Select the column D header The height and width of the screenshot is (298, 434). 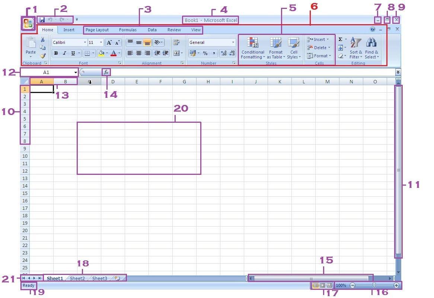click(113, 81)
